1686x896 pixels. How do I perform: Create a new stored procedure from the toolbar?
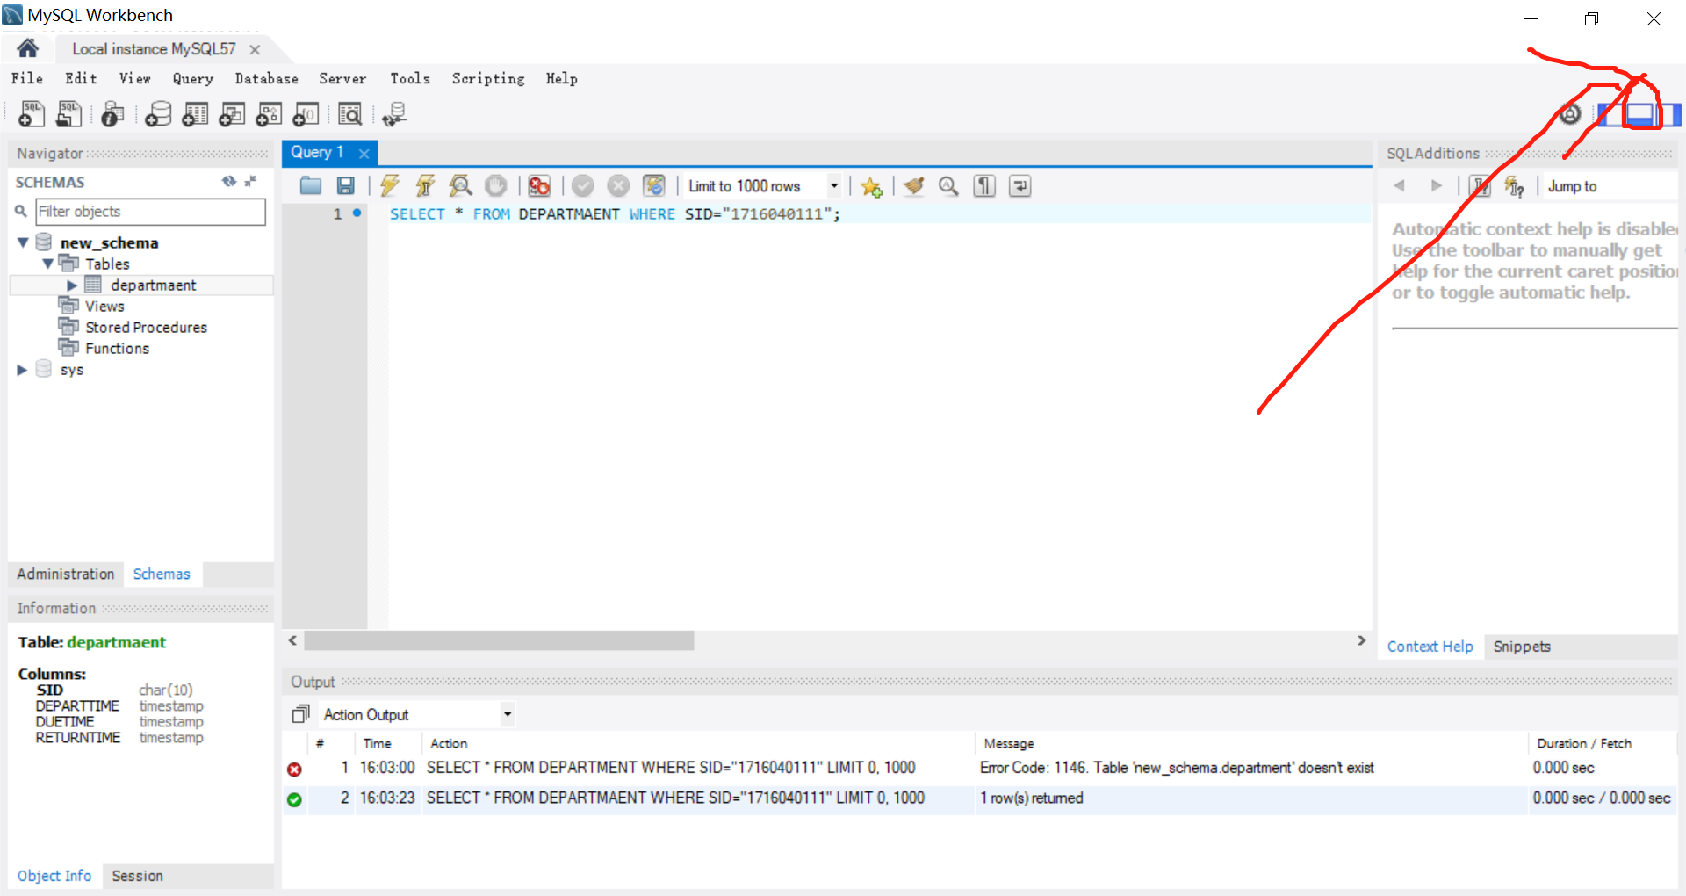click(269, 113)
